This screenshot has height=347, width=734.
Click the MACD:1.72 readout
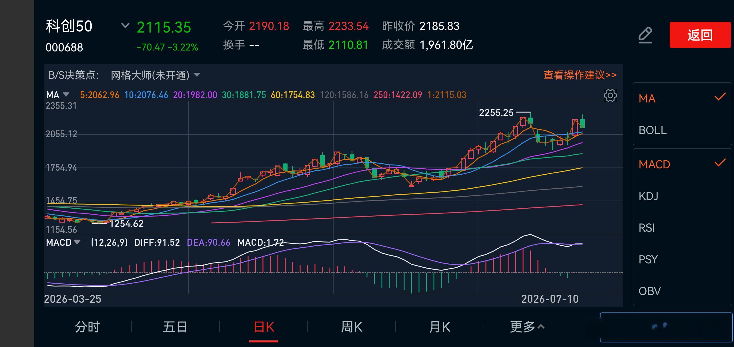click(260, 242)
